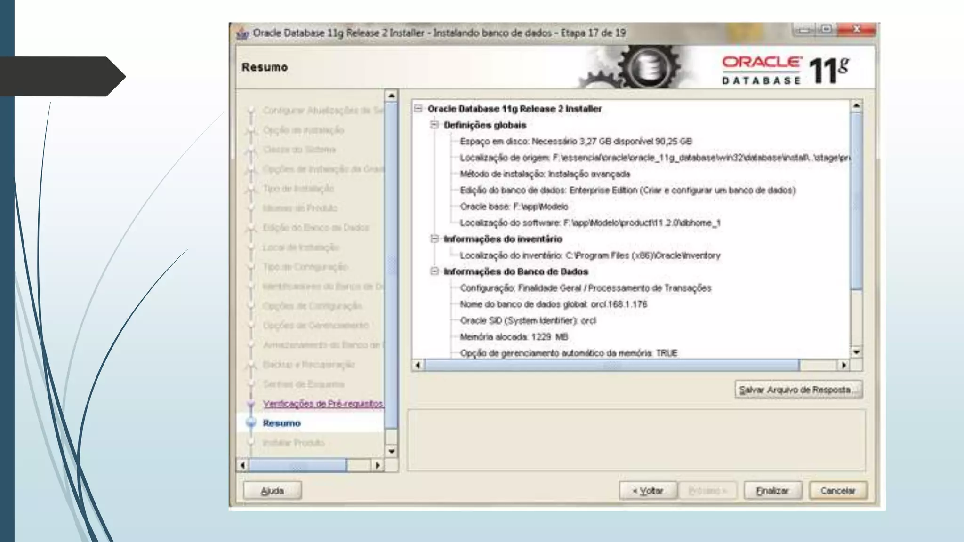Click the step list scroll left arrow
964x542 pixels.
coord(242,465)
